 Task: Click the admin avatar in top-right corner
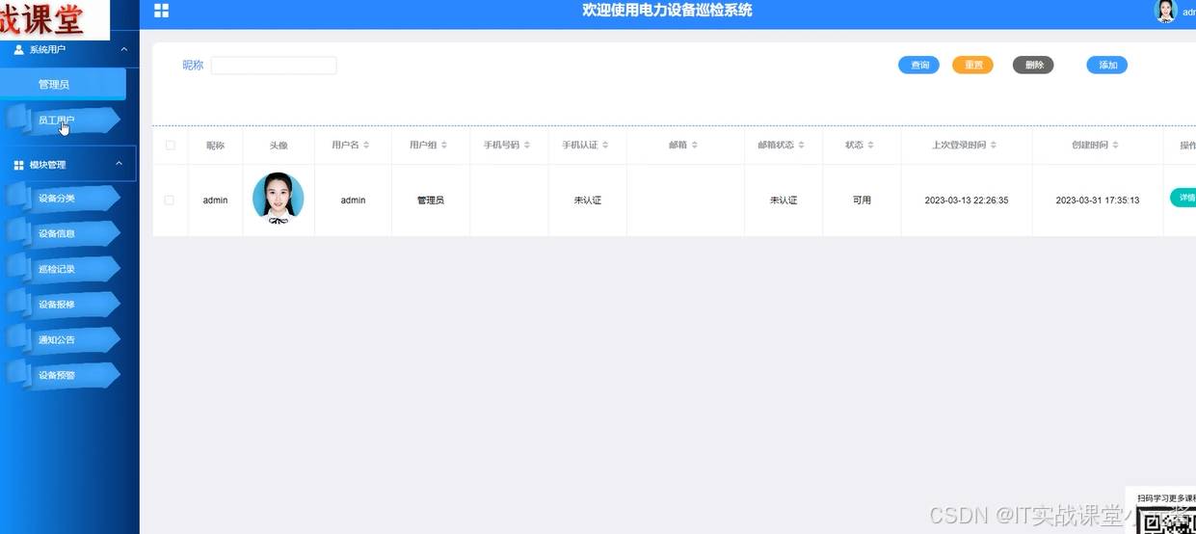[1165, 11]
